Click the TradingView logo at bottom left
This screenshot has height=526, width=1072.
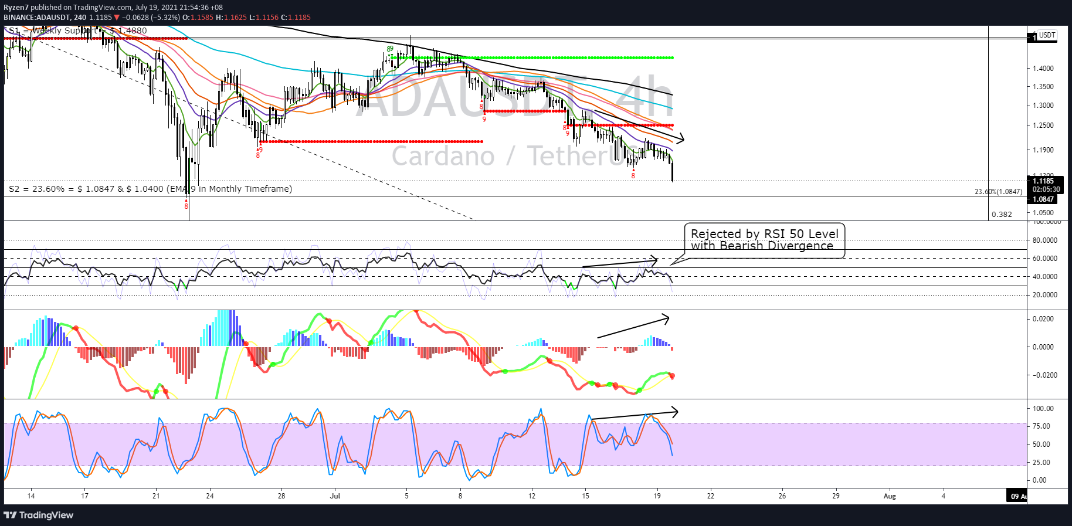click(x=39, y=515)
